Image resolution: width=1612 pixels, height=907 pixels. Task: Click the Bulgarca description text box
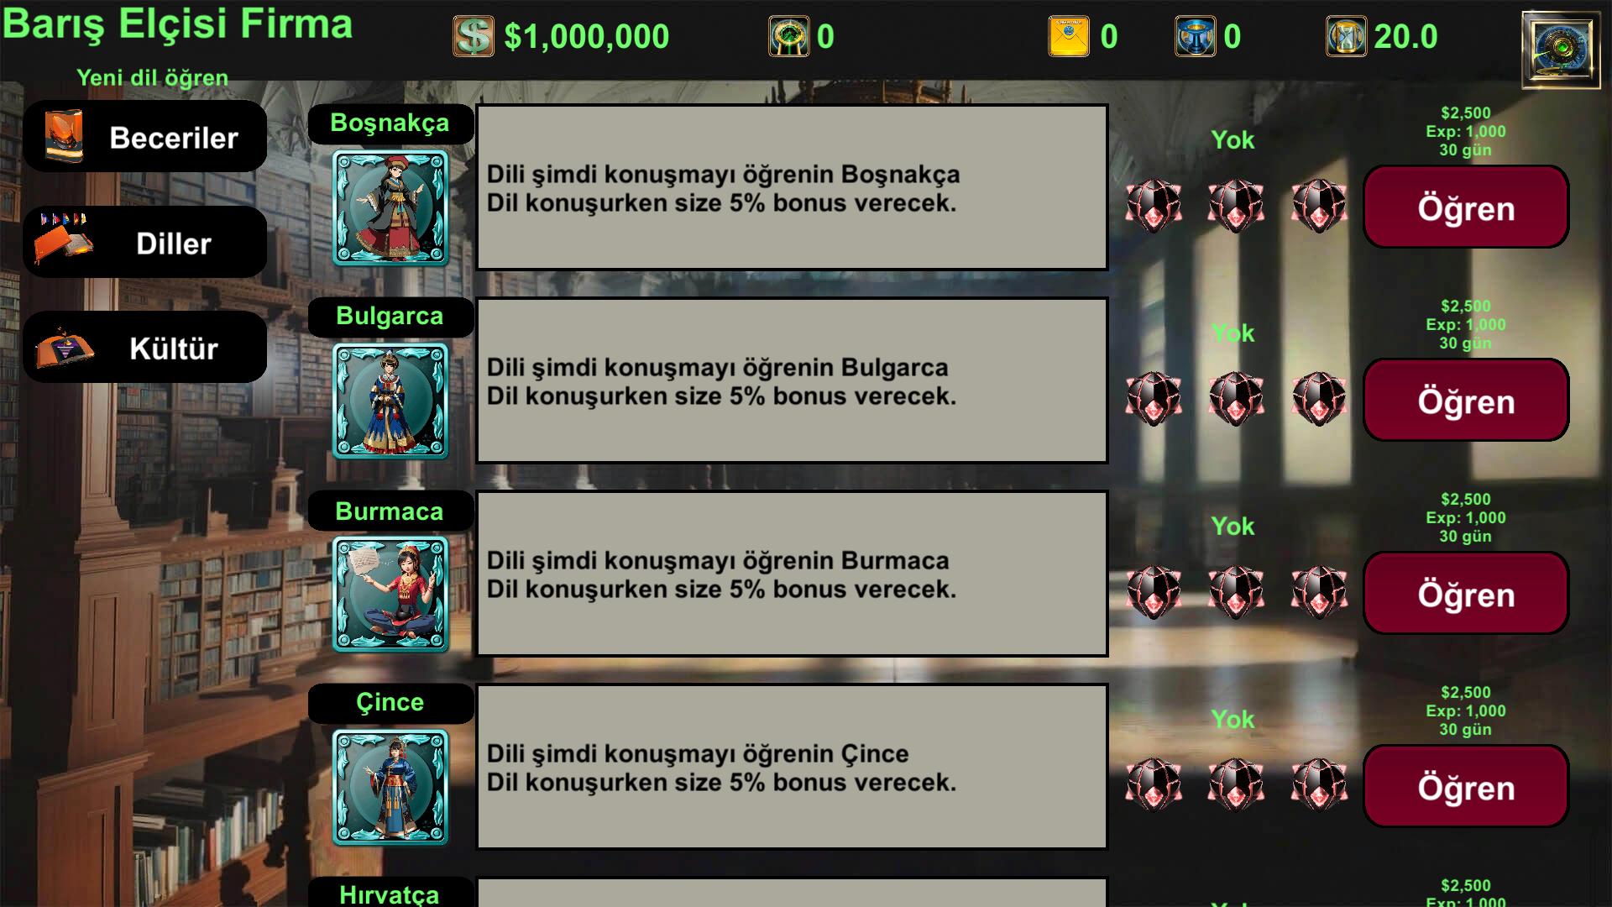792,380
